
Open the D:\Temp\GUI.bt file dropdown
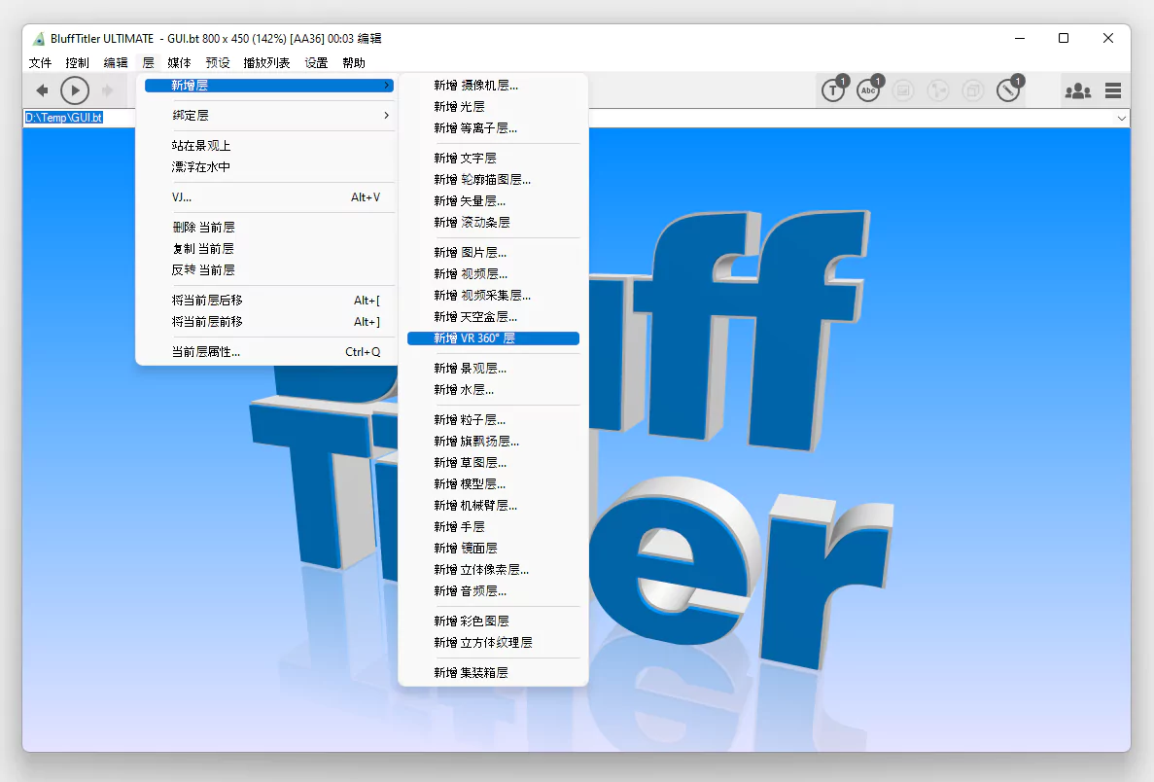click(1124, 118)
